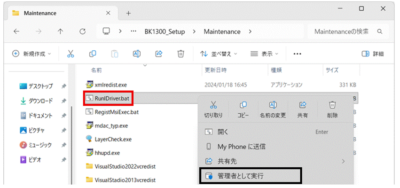Click BK1300_Setup in the breadcrumb path
Image resolution: width=400 pixels, height=188 pixels.
tap(165, 31)
